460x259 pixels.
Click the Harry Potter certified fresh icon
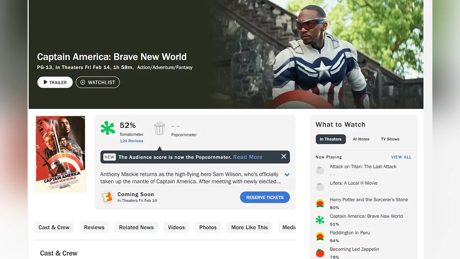pyautogui.click(x=320, y=203)
